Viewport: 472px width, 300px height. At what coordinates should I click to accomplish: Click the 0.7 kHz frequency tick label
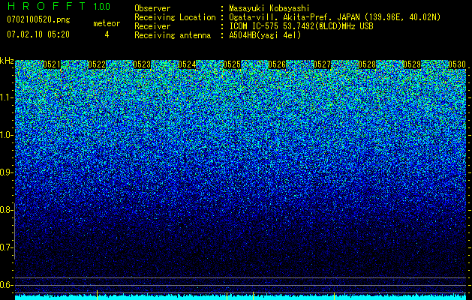pos(6,247)
